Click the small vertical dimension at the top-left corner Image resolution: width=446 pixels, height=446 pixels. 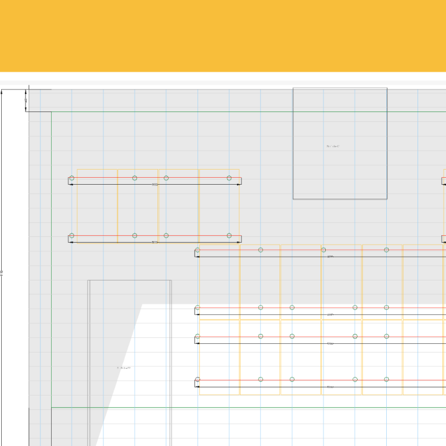tap(26, 100)
